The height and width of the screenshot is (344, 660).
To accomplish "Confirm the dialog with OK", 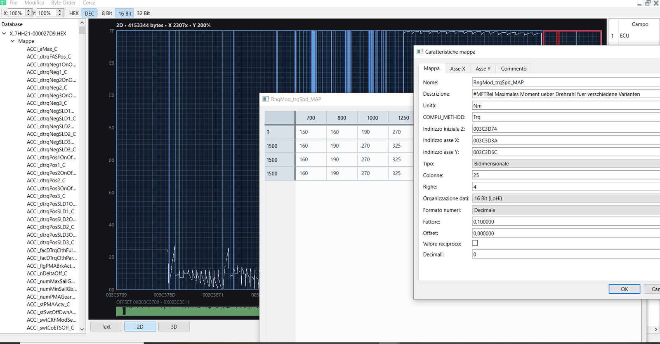I will pyautogui.click(x=624, y=289).
